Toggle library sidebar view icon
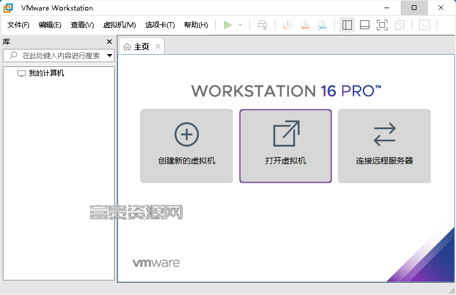The image size is (456, 295). (x=347, y=25)
